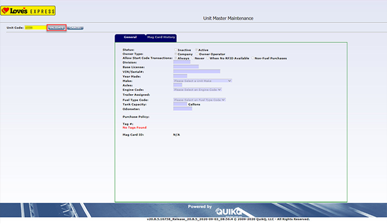
Task: Click the 'Purchase Policy:' label
Action: (136, 117)
